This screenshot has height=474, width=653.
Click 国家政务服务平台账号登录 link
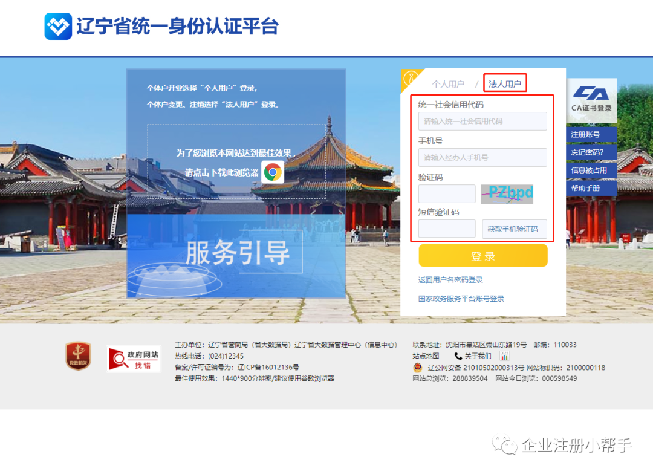[x=461, y=299]
